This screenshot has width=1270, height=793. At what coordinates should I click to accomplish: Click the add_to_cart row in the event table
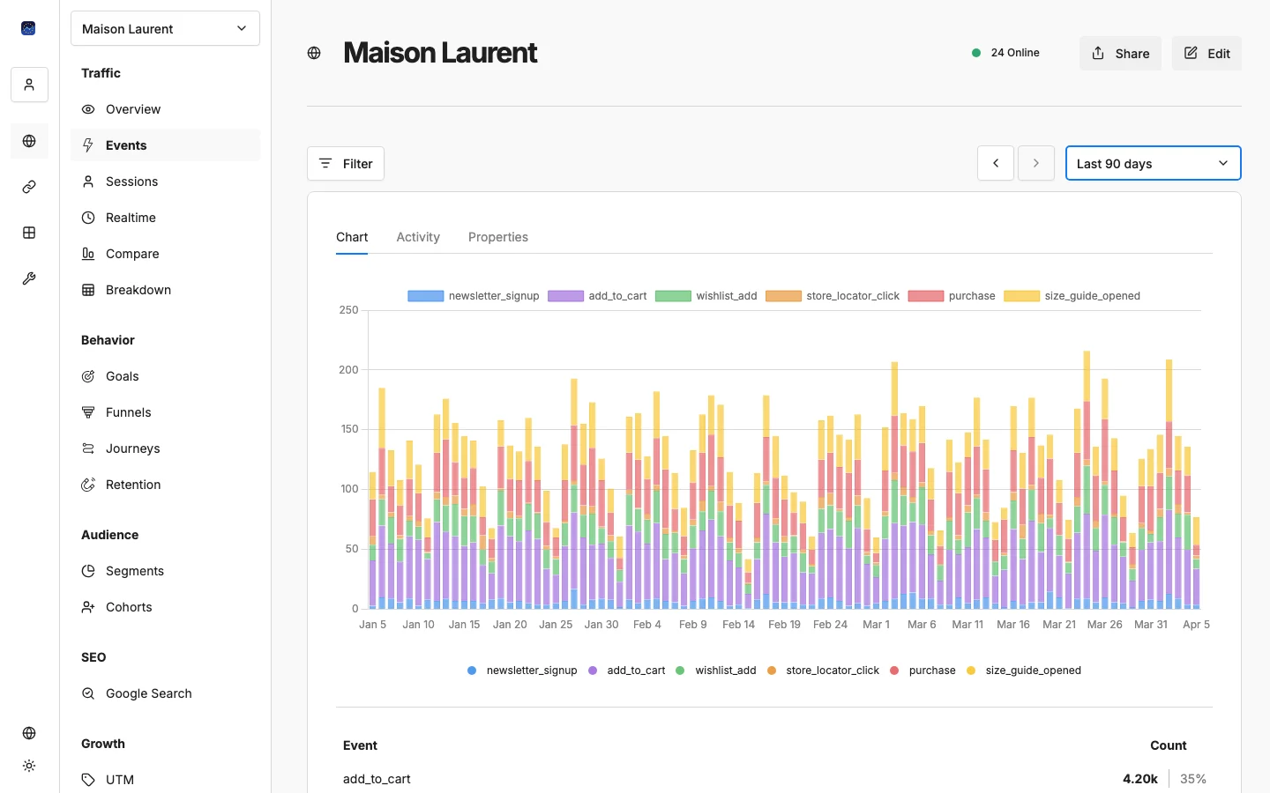(x=774, y=779)
